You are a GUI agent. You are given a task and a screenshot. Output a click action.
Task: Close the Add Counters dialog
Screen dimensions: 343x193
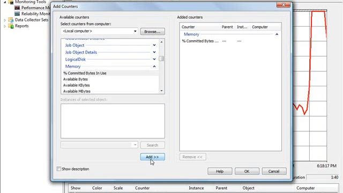pos(284,5)
